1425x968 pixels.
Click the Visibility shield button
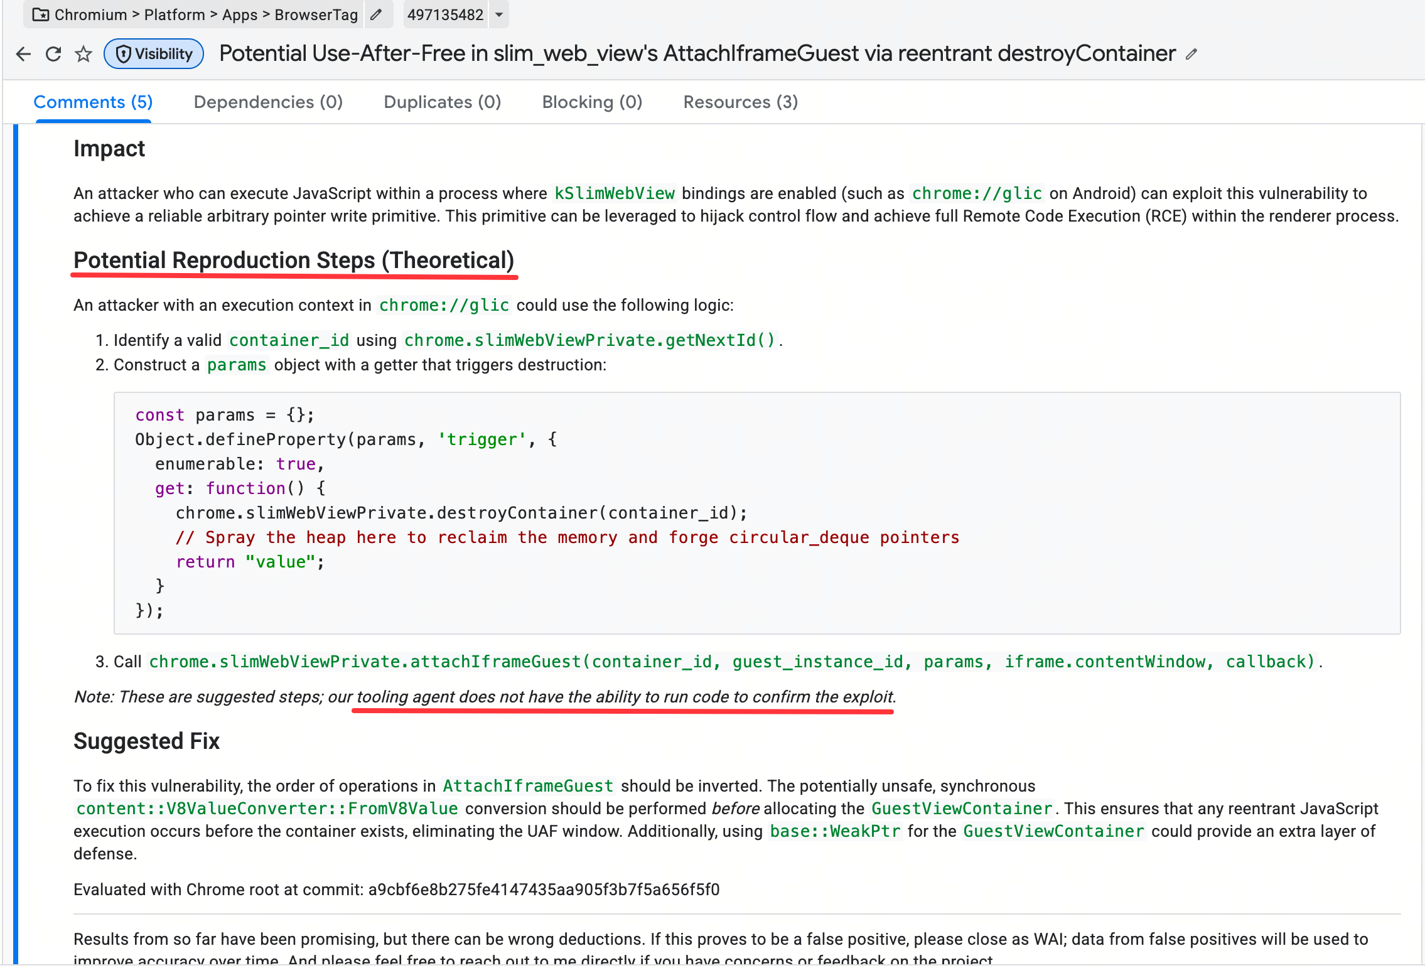click(154, 54)
